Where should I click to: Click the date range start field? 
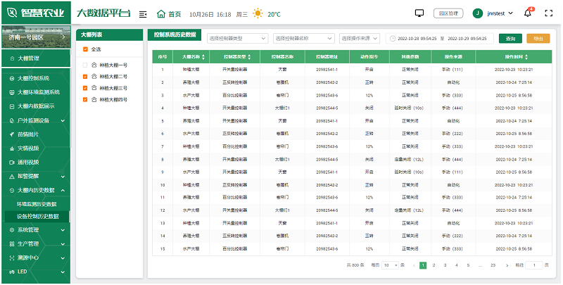(417, 38)
